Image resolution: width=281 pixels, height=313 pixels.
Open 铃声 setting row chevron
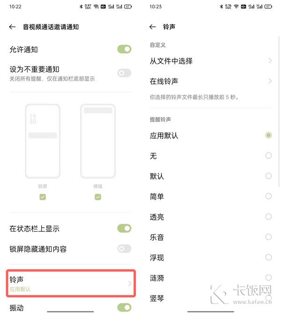point(130,283)
